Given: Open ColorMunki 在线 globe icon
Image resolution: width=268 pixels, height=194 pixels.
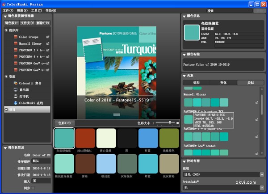Looking at the screenshot, I should point(16,103).
